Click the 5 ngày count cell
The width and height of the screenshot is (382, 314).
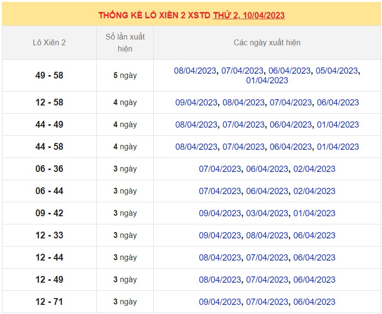pyautogui.click(x=125, y=76)
